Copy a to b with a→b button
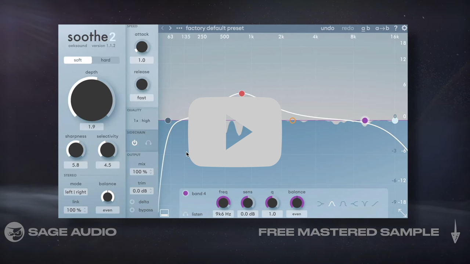 click(x=382, y=28)
